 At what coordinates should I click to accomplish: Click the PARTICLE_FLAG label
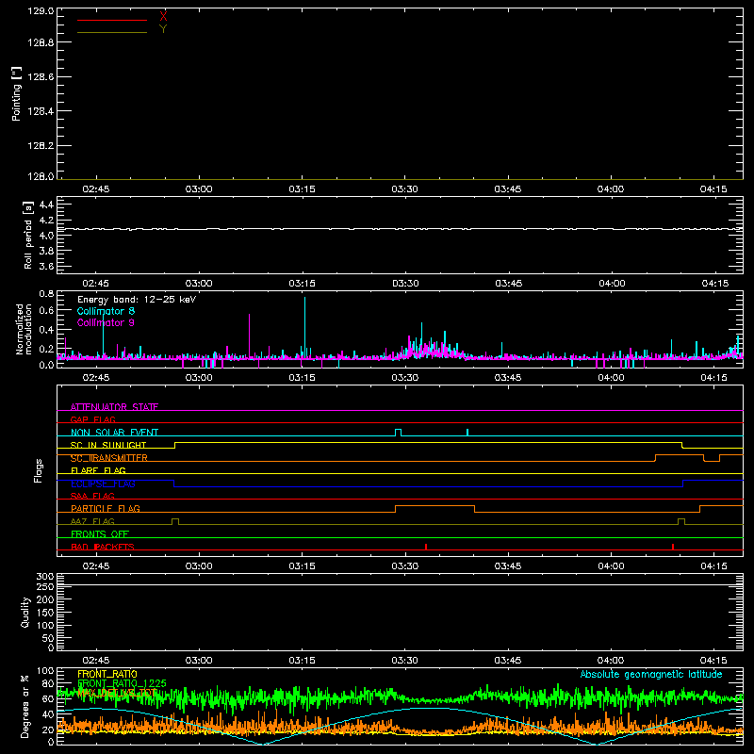pos(106,509)
